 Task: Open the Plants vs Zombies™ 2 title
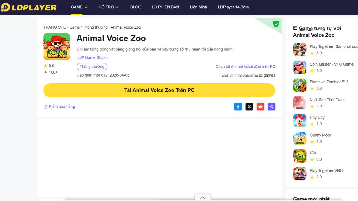click(x=329, y=82)
